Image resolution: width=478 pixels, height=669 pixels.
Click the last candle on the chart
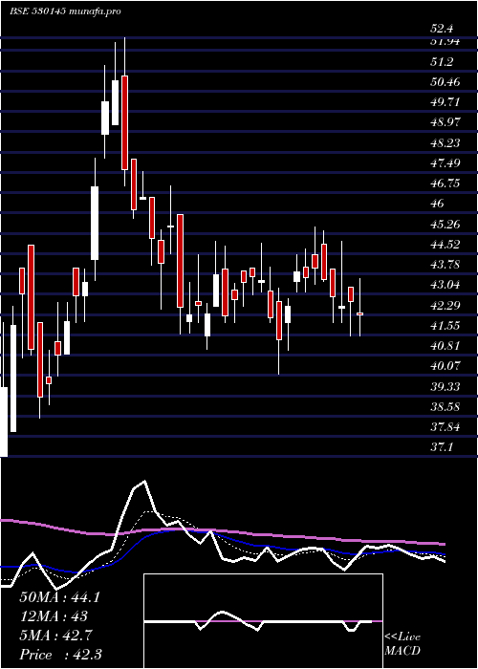point(359,313)
